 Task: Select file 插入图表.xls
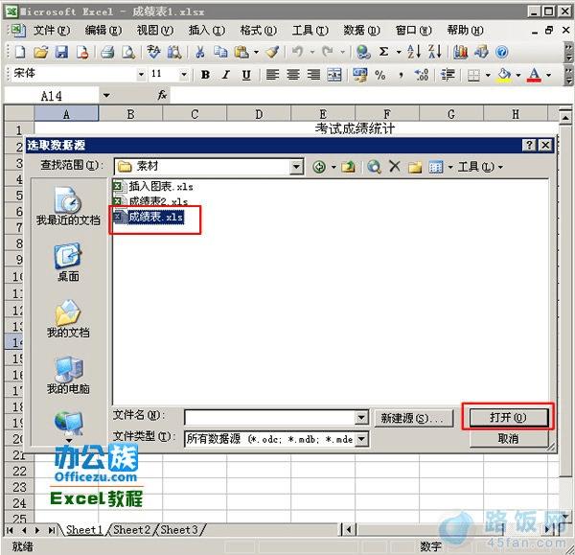point(153,186)
